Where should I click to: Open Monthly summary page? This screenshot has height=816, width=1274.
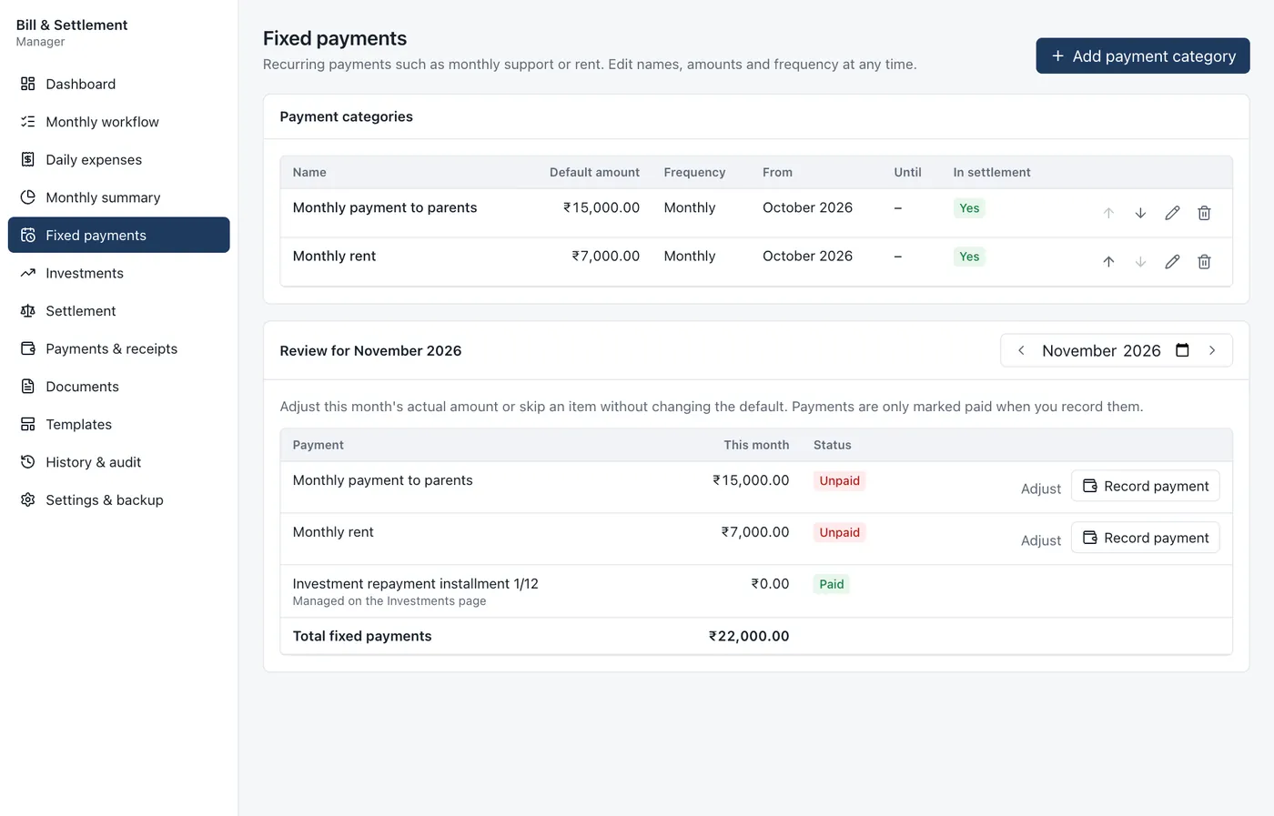pyautogui.click(x=119, y=197)
